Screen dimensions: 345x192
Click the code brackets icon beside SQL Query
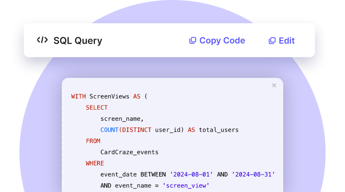tap(42, 40)
